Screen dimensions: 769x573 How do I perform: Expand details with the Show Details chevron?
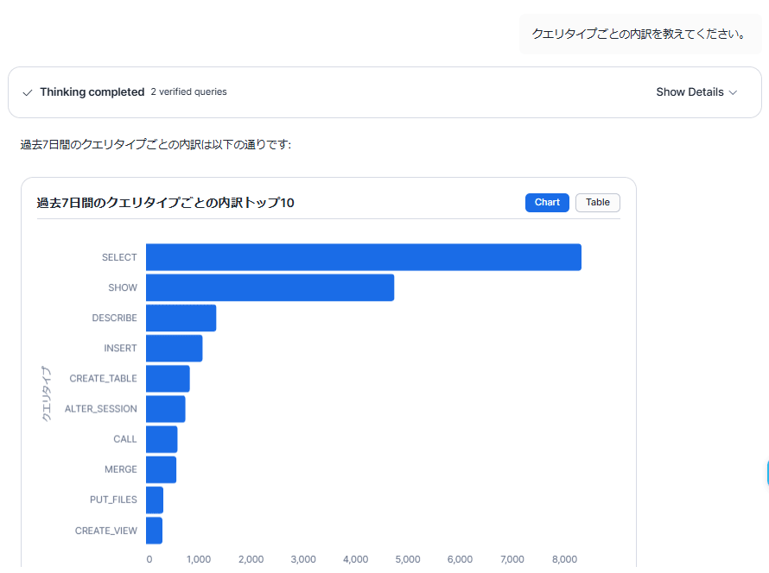pos(733,92)
